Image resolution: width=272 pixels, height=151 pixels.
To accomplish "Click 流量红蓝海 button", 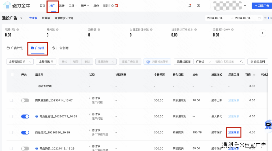I will (x=184, y=62).
